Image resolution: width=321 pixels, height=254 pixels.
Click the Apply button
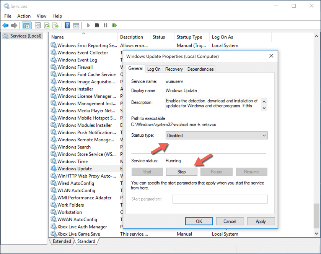pyautogui.click(x=261, y=221)
